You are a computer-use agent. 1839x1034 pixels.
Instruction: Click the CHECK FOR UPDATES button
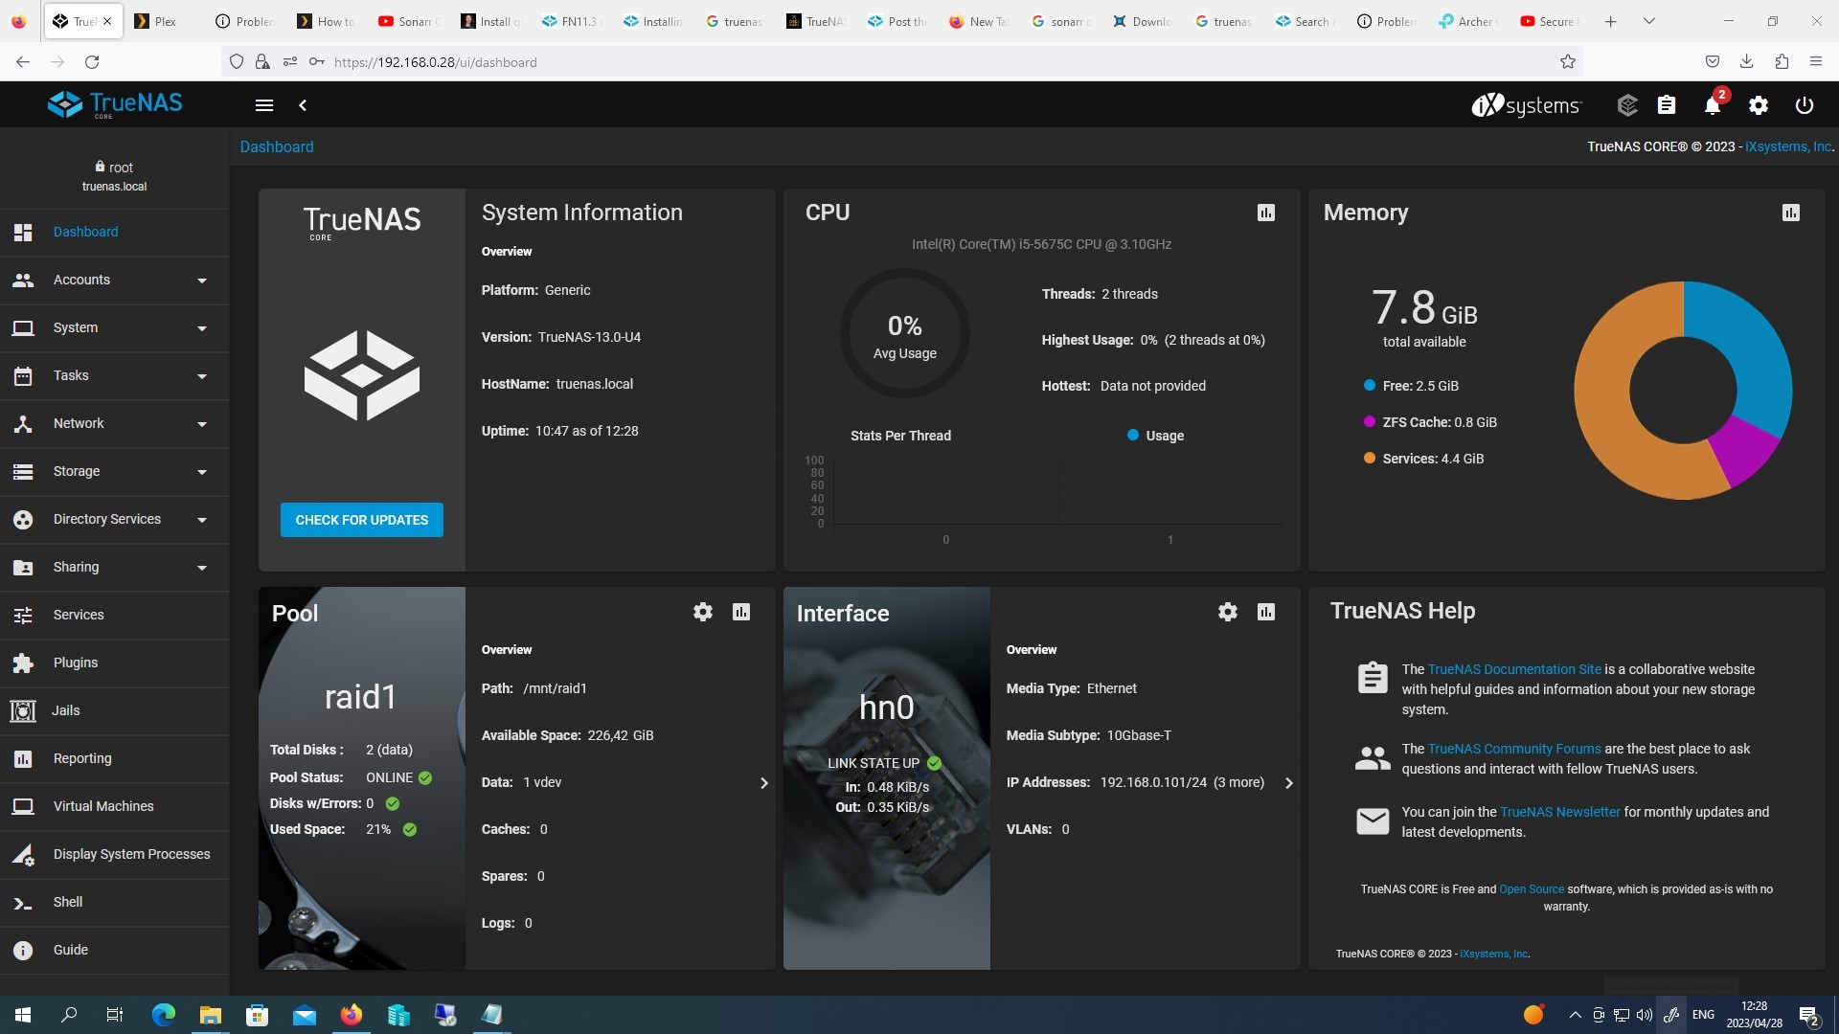[x=362, y=520]
